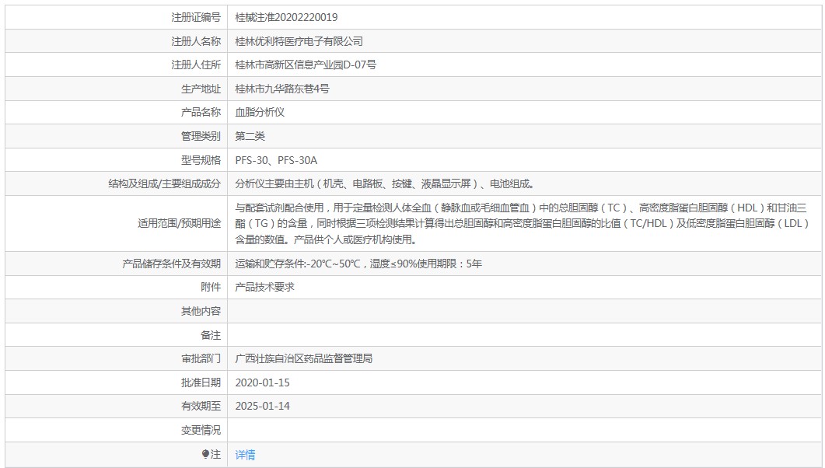Click the 产品名称 label
The width and height of the screenshot is (825, 468).
pyautogui.click(x=201, y=112)
